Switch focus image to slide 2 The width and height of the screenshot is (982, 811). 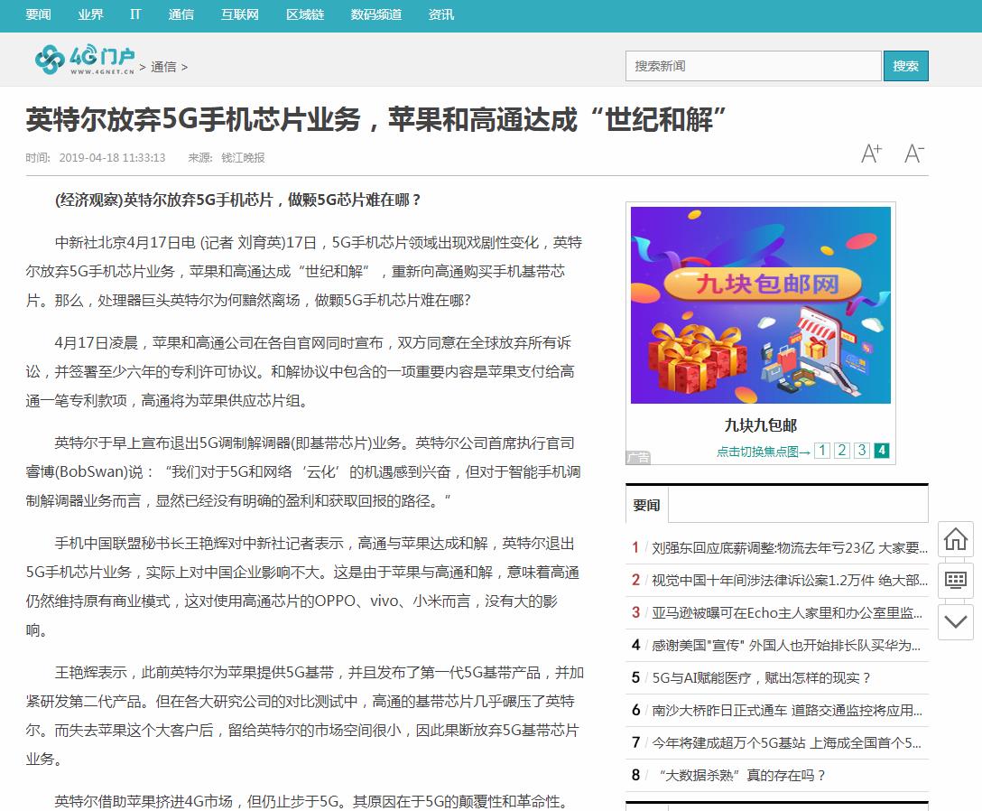pos(842,450)
